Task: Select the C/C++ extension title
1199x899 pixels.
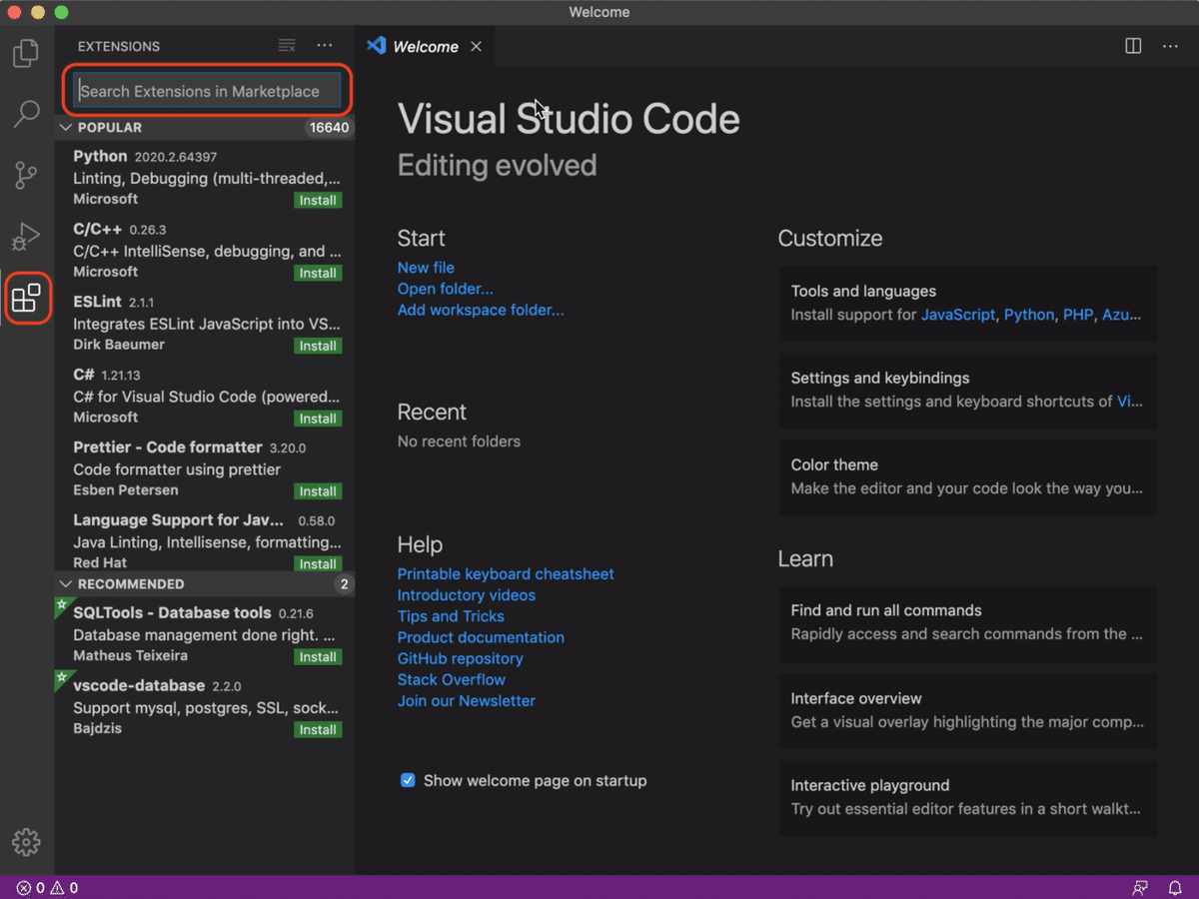Action: click(x=98, y=230)
